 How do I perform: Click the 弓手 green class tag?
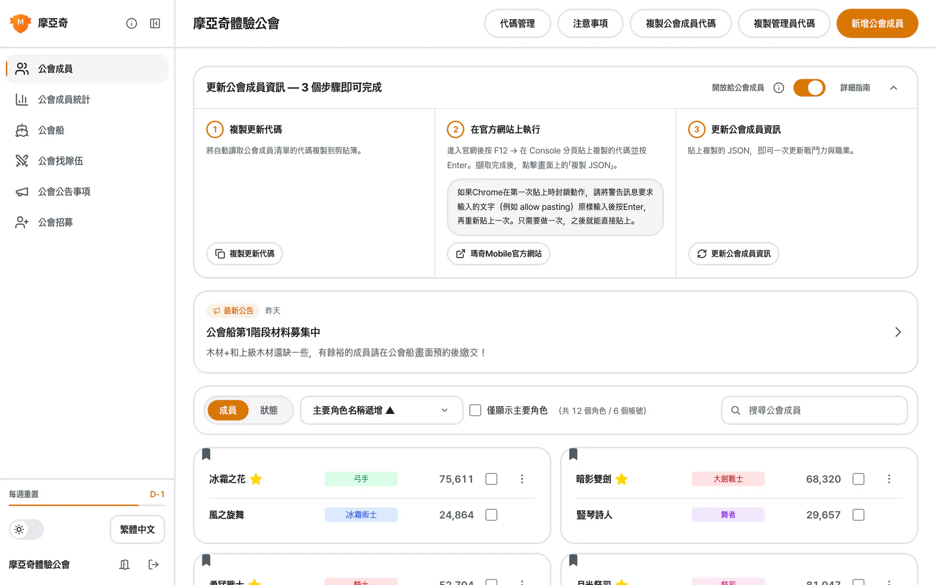361,479
